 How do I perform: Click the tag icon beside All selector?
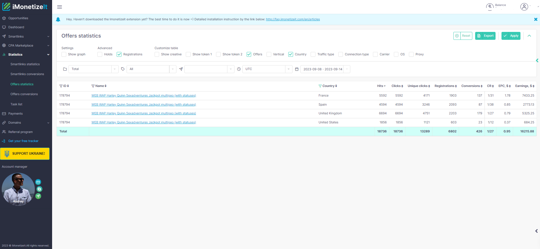click(123, 69)
